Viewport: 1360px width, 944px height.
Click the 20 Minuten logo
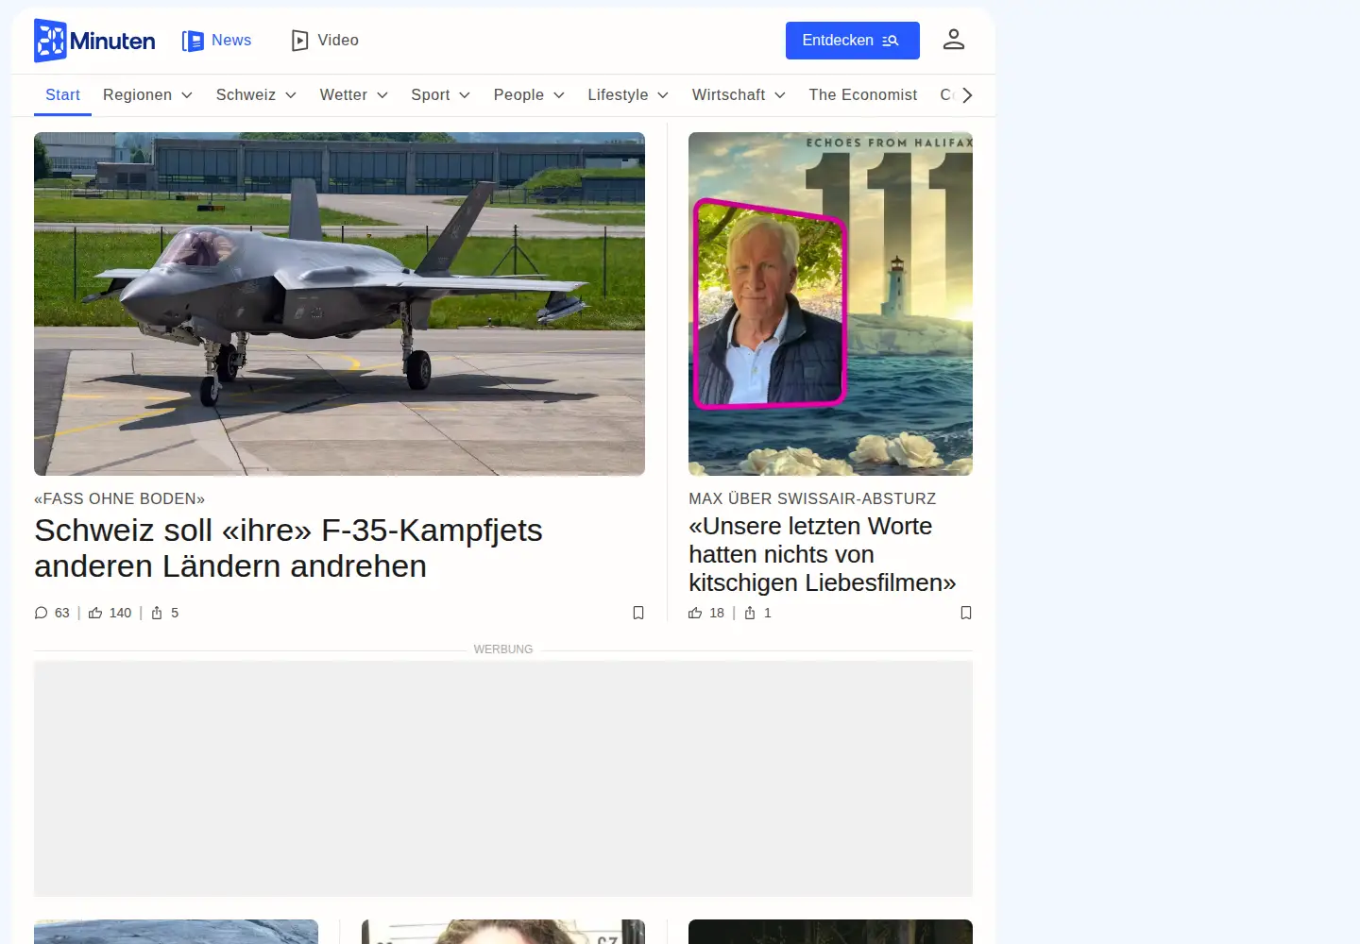tap(94, 41)
